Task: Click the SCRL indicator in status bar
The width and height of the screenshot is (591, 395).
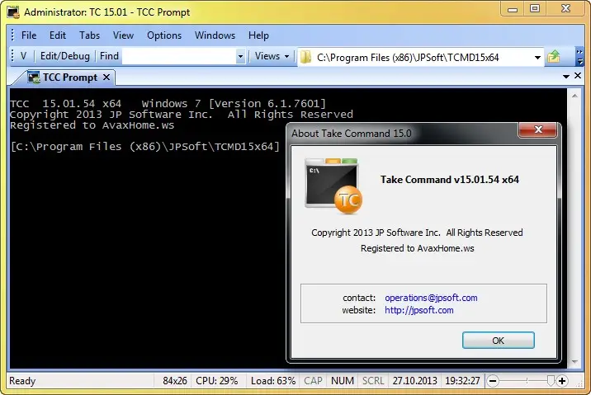Action: (373, 381)
